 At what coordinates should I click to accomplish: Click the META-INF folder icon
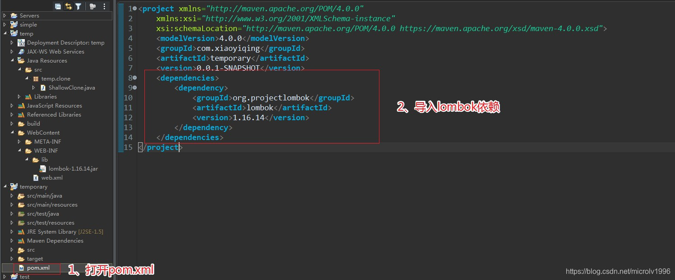click(28, 142)
